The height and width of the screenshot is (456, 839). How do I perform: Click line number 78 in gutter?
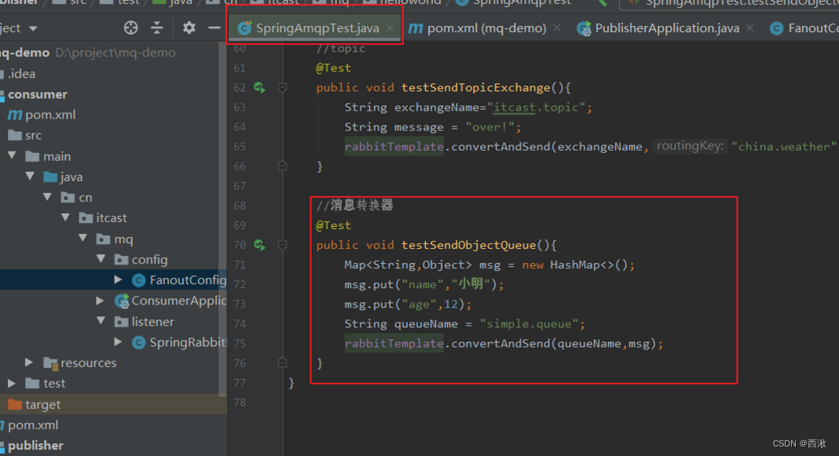pos(239,402)
